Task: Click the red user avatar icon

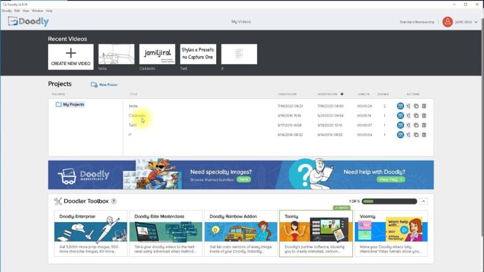Action: 447,22
